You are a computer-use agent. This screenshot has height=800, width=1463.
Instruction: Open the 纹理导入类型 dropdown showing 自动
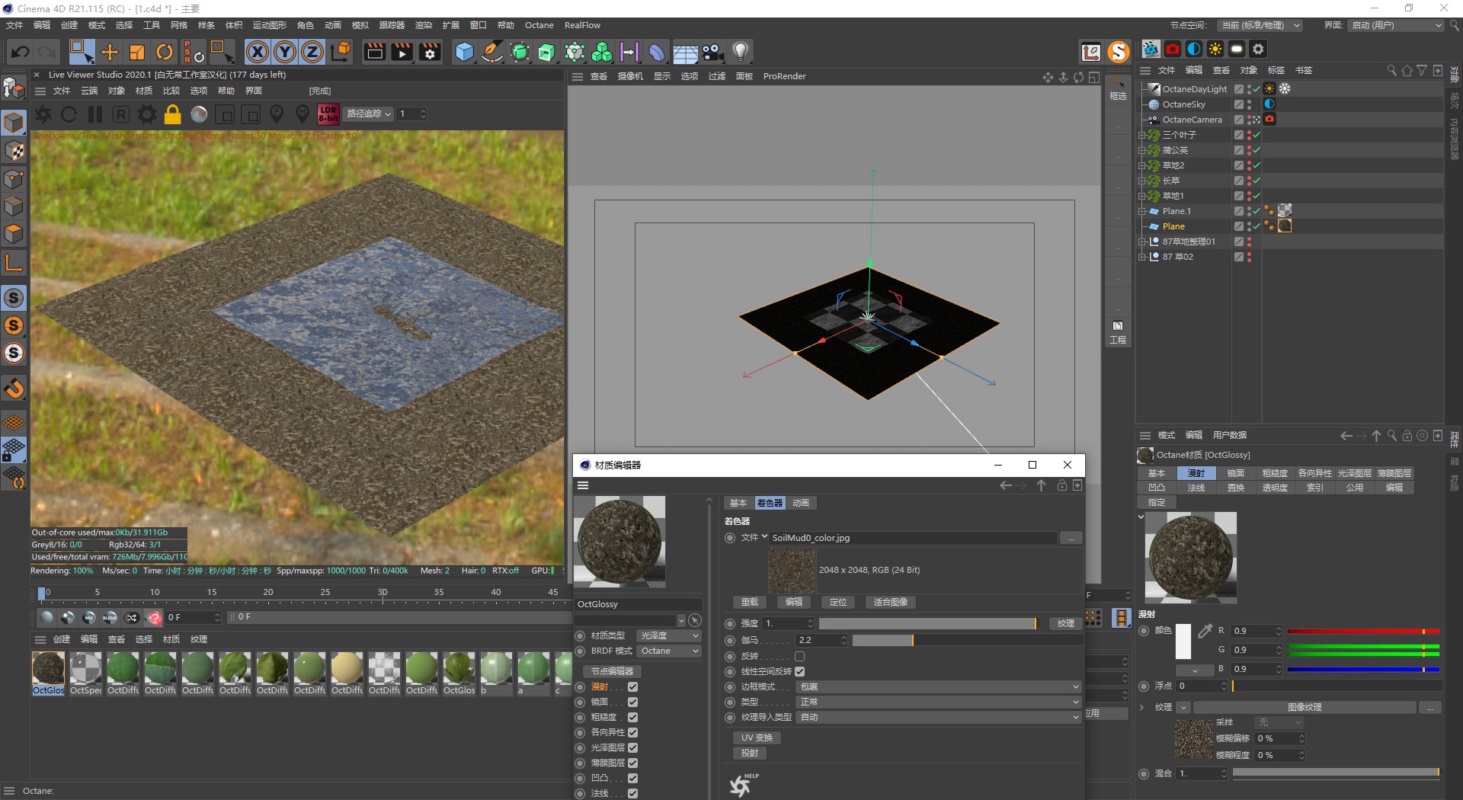(x=939, y=717)
